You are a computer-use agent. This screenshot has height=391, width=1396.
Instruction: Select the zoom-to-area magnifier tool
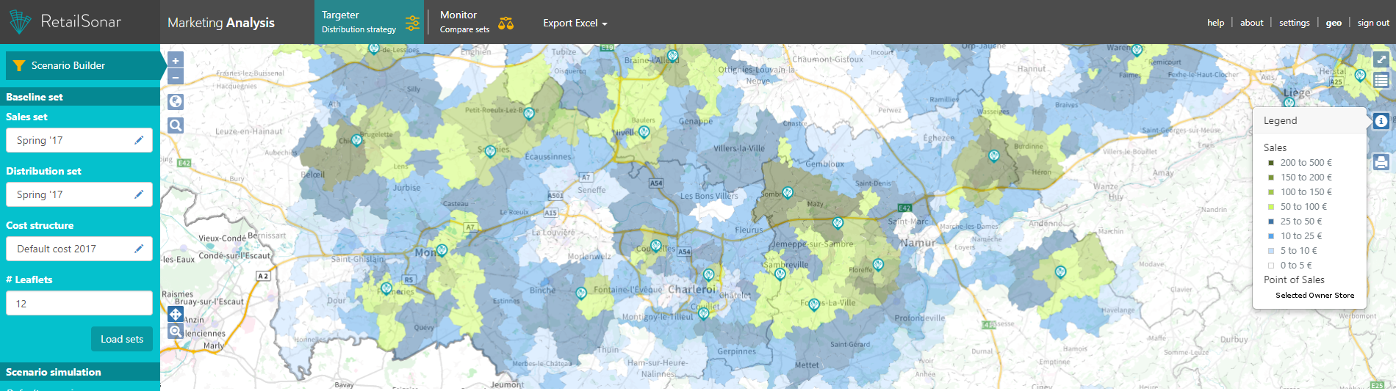click(x=176, y=332)
